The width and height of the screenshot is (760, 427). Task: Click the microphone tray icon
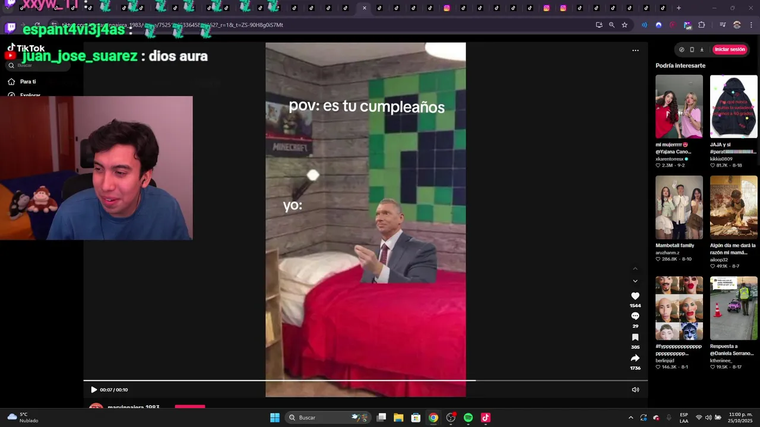point(669,418)
